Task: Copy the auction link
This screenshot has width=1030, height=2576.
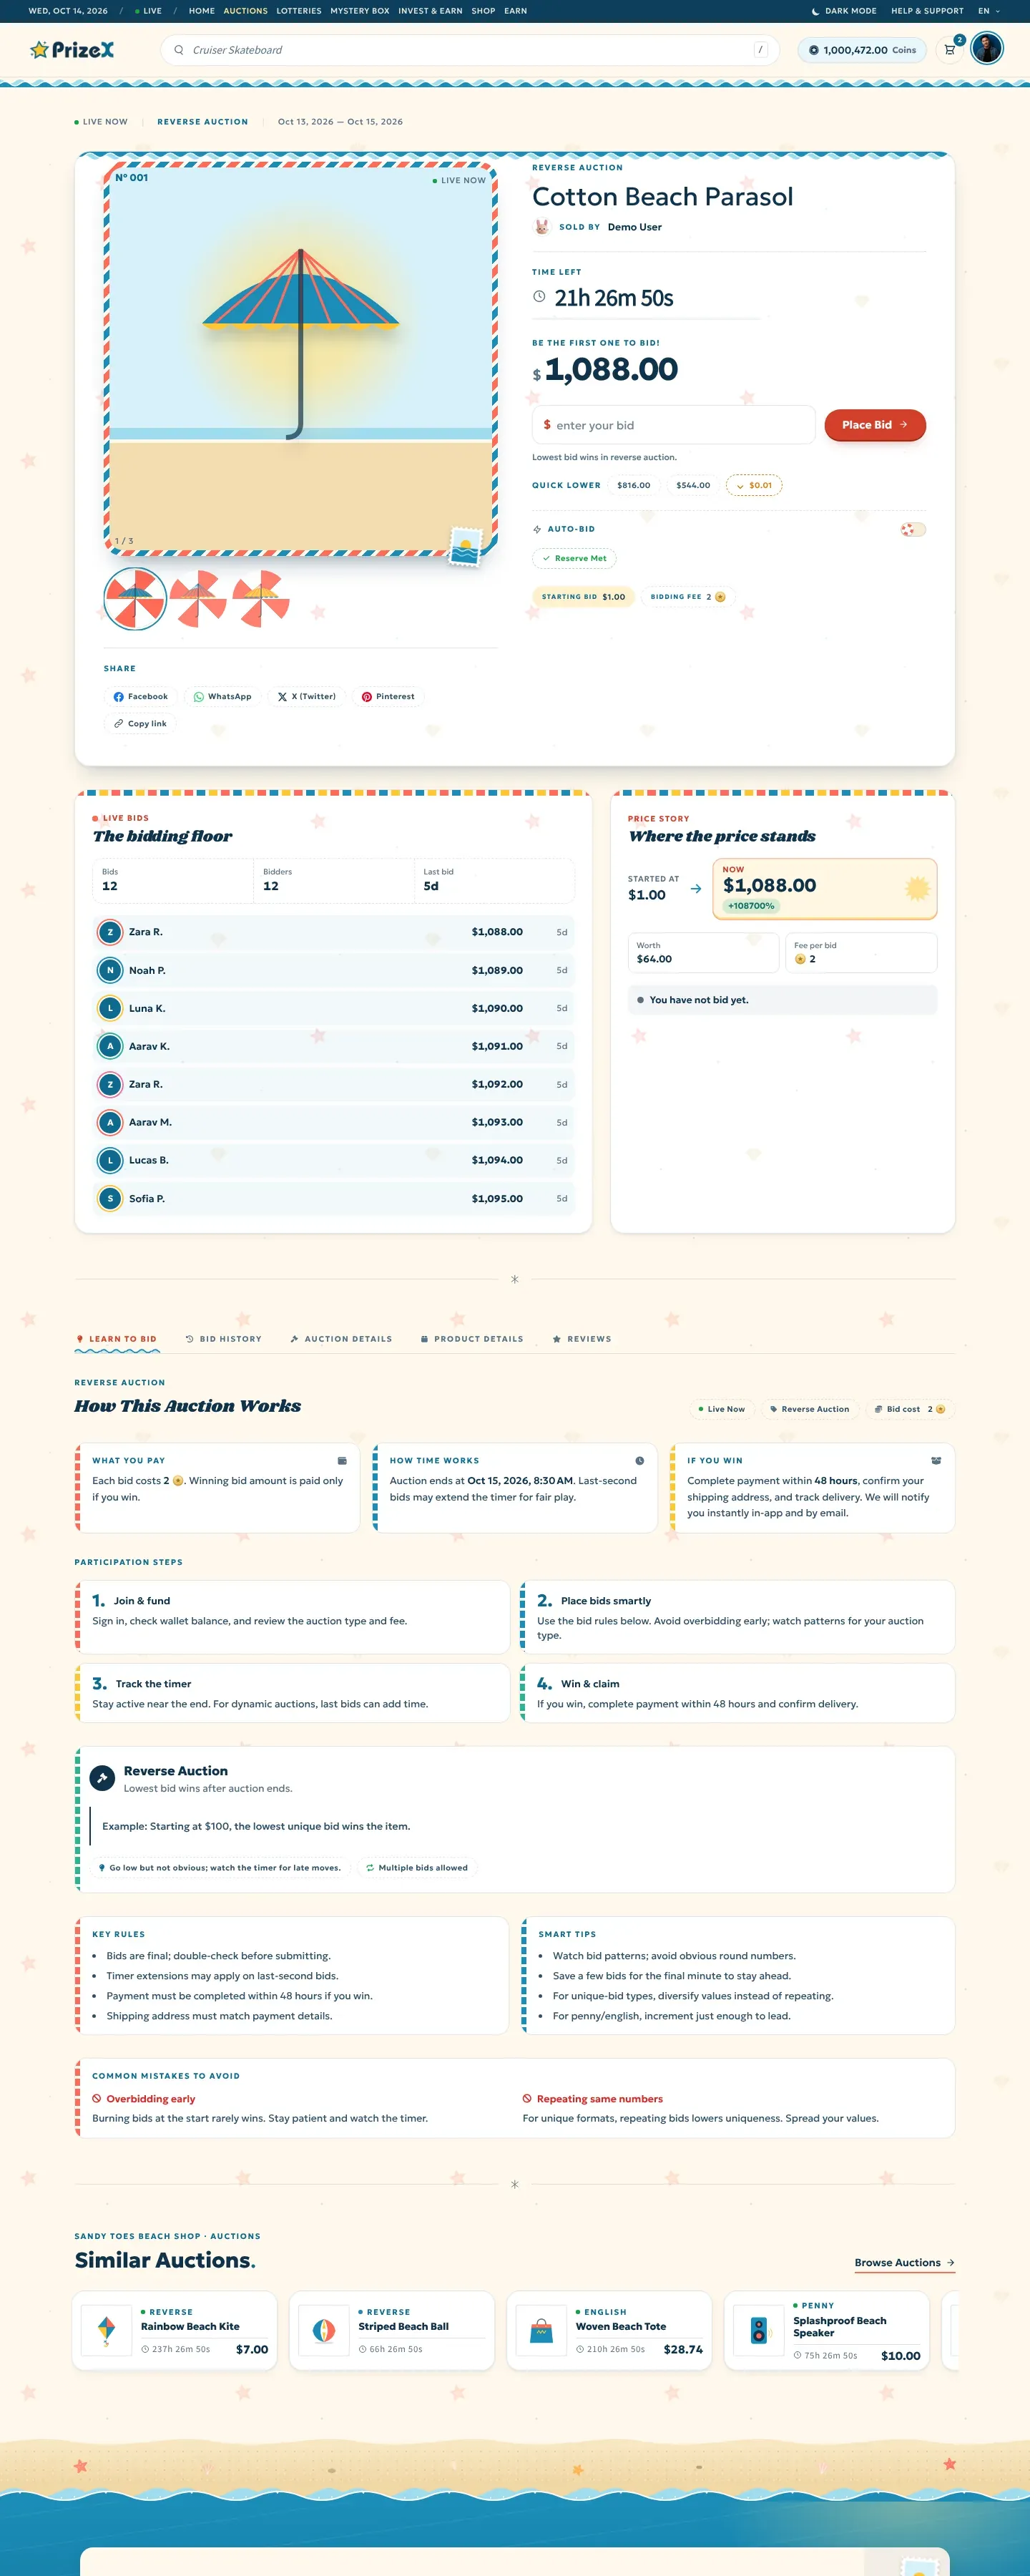Action: coord(140,723)
